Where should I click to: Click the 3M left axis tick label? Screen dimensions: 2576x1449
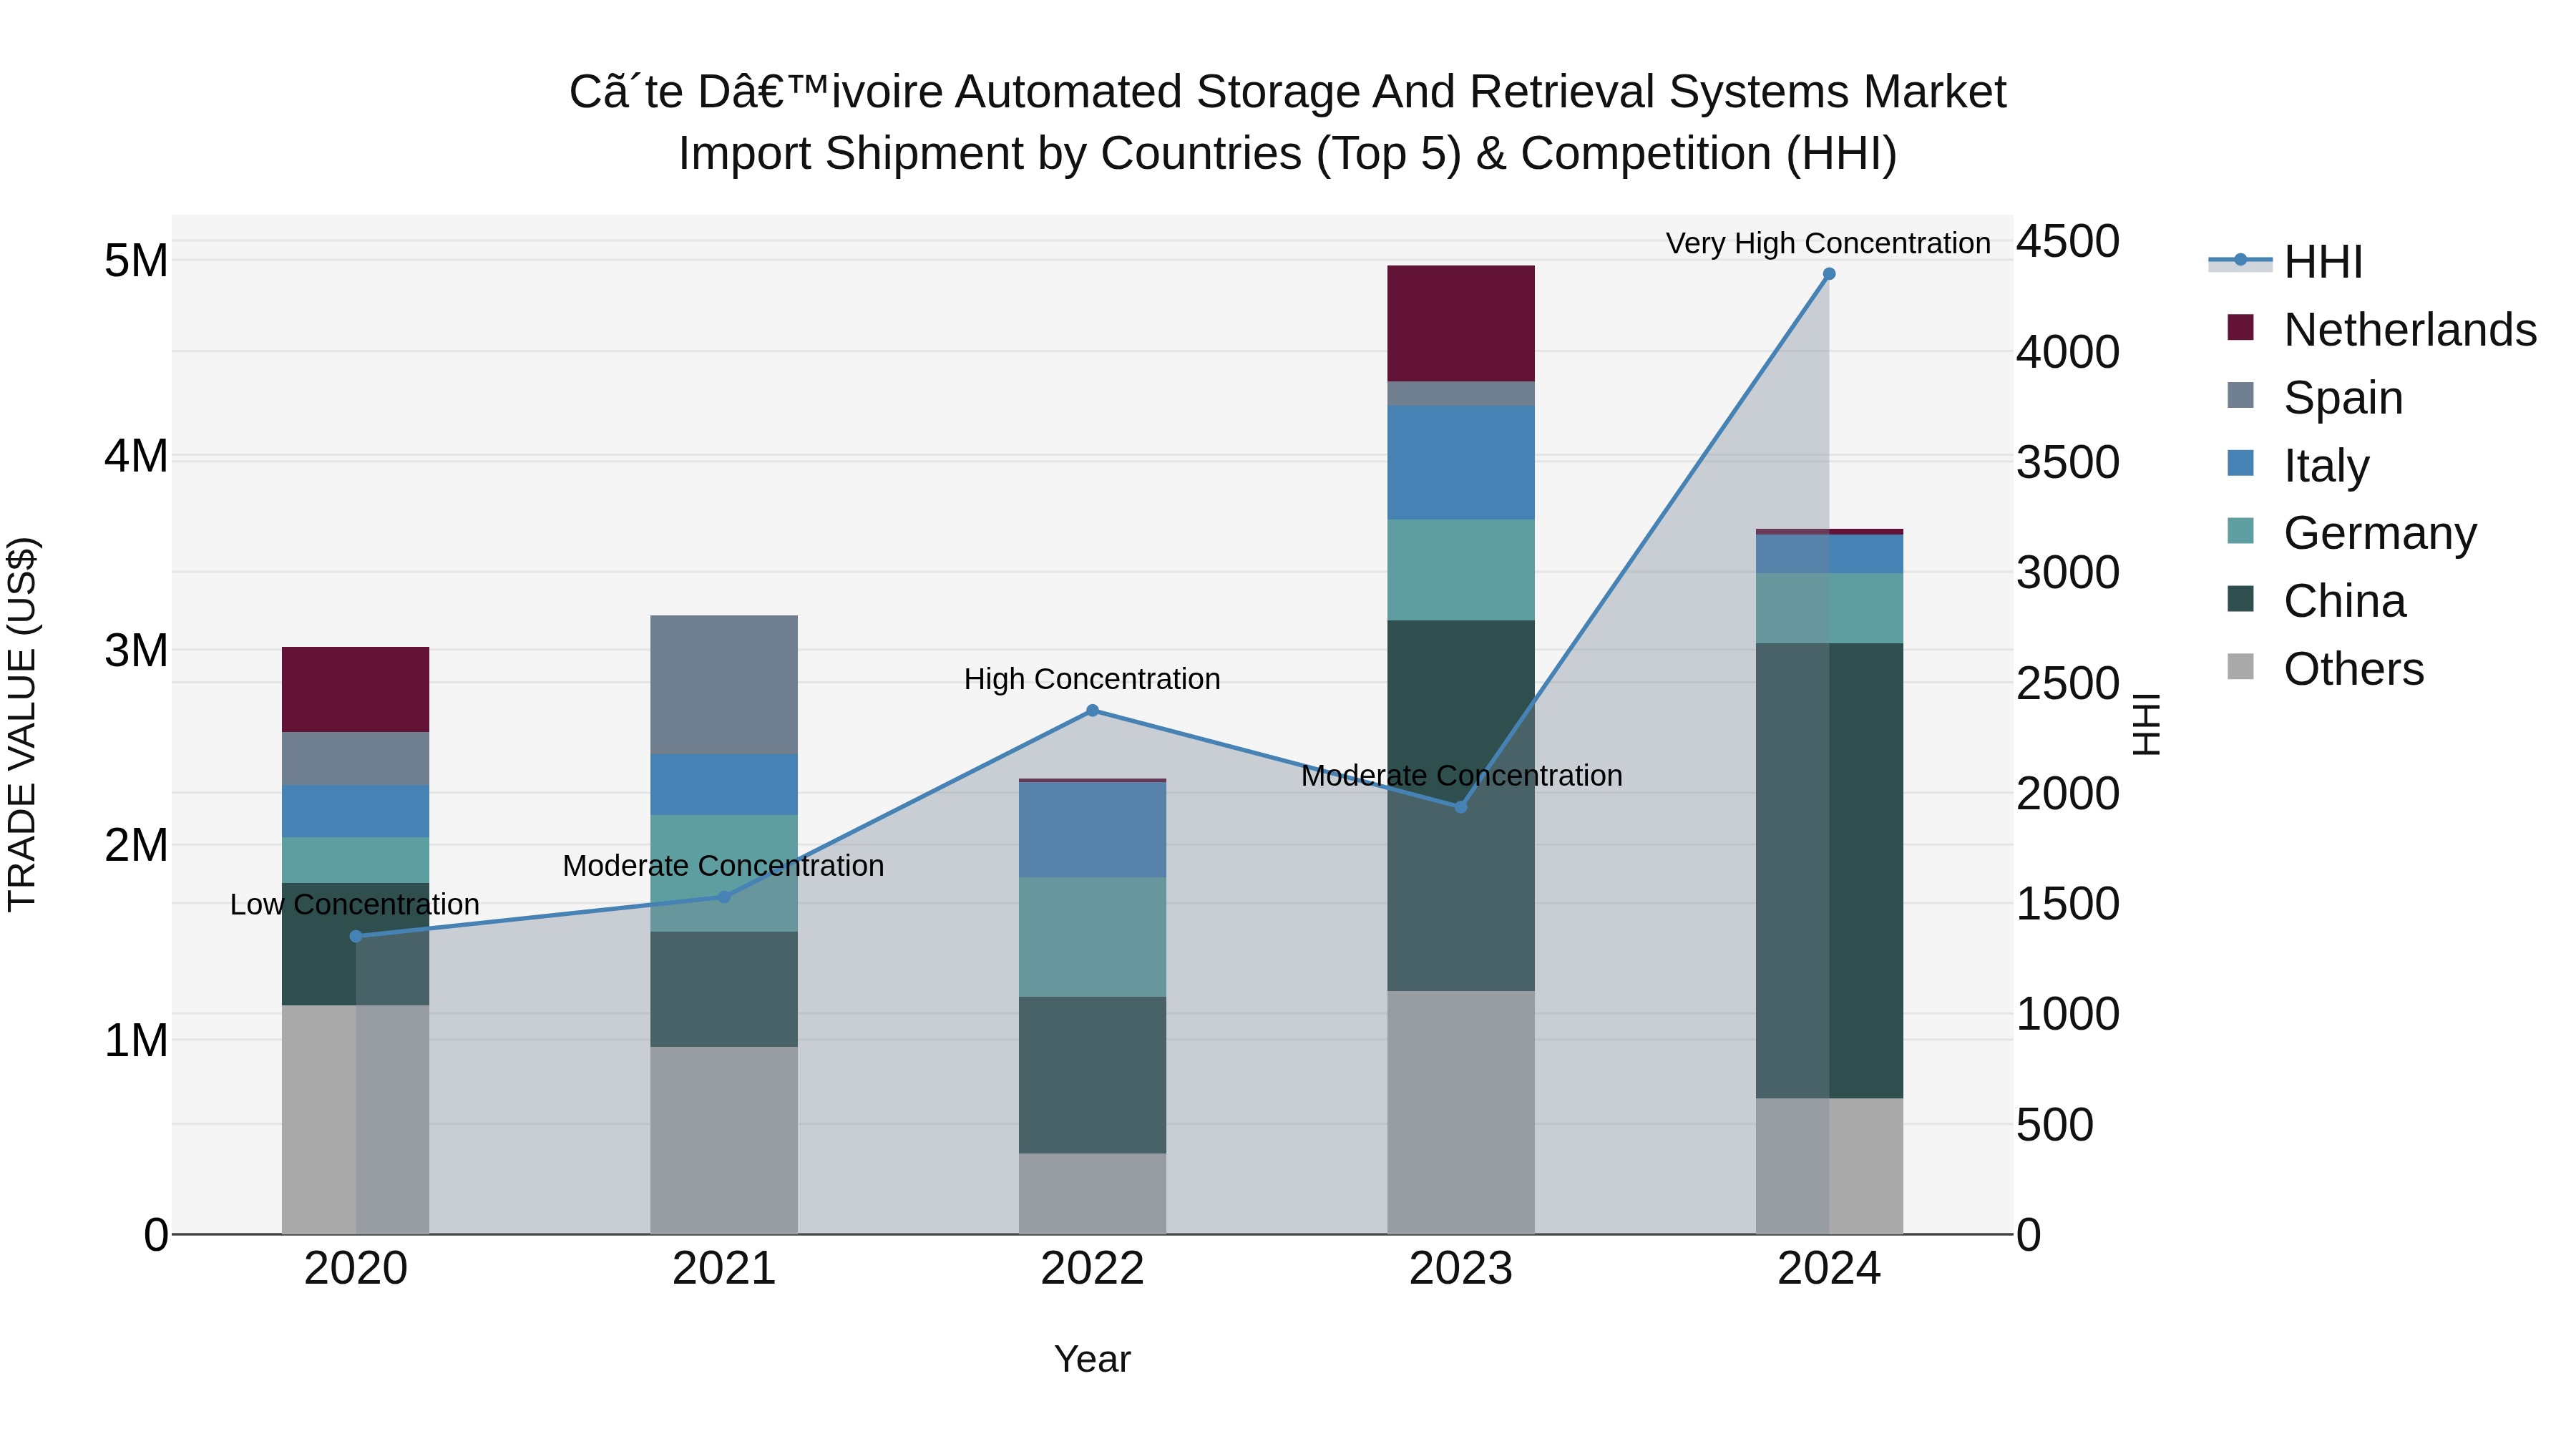click(x=136, y=651)
